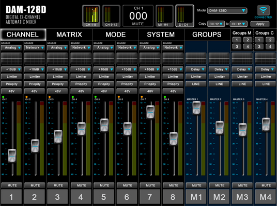Select Groups M button 2
The height and width of the screenshot is (206, 277).
[x=248, y=40]
